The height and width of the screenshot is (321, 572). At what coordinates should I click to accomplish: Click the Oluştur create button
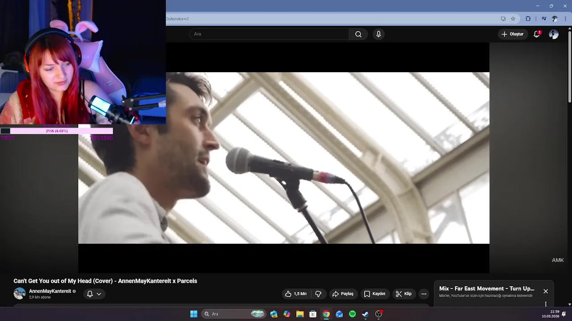pos(512,34)
